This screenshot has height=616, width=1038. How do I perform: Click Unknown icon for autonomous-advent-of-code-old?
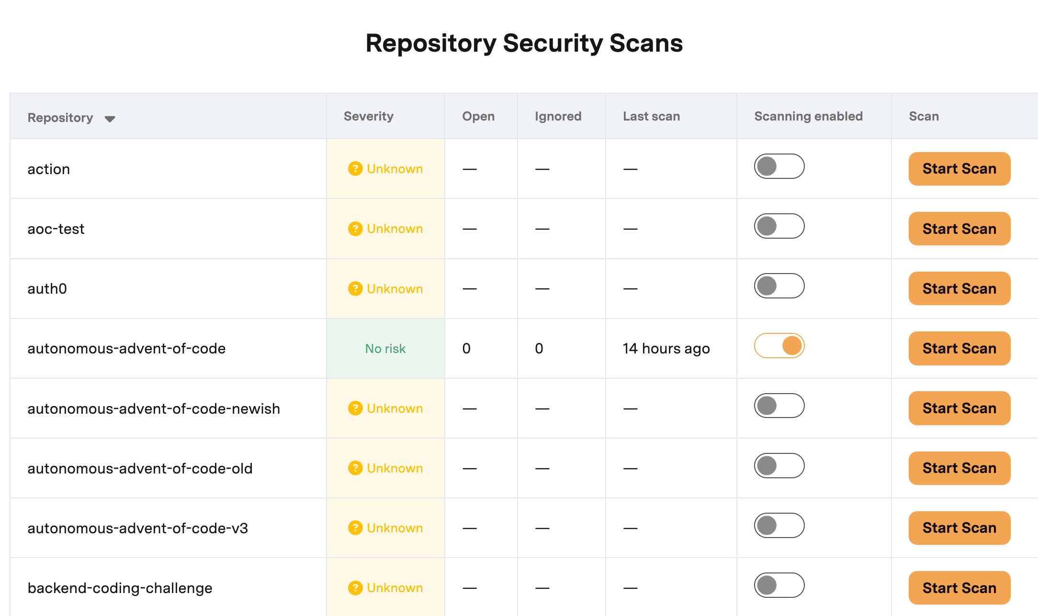click(x=355, y=468)
